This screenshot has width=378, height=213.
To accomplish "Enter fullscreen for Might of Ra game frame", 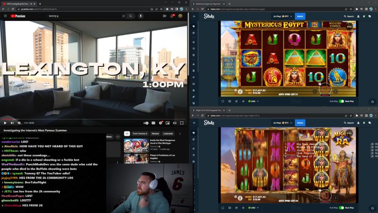I will (223, 208).
